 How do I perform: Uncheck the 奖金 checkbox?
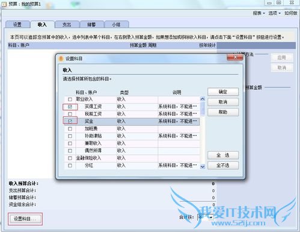(x=70, y=121)
